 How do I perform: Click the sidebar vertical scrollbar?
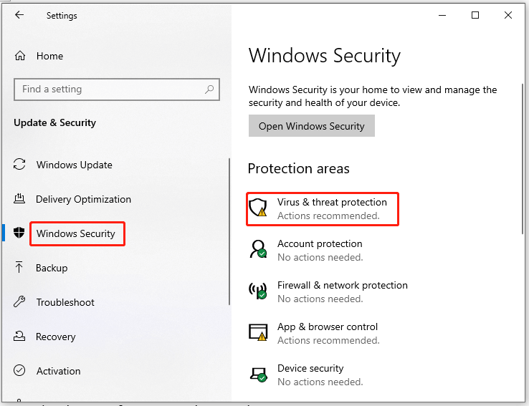coord(229,229)
